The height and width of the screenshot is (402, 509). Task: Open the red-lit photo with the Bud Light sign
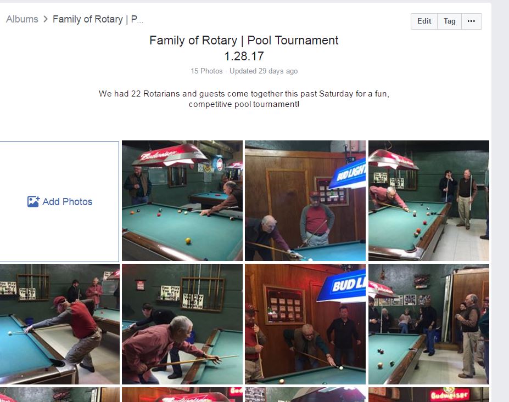pyautogui.click(x=305, y=324)
